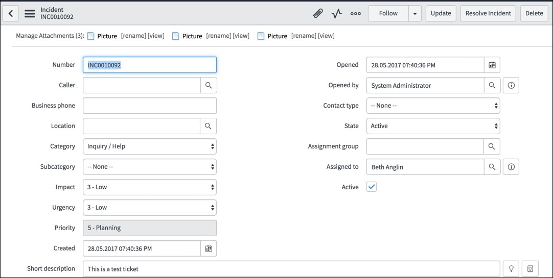Show Opened by record info icon
This screenshot has width=553, height=278.
pos(511,85)
